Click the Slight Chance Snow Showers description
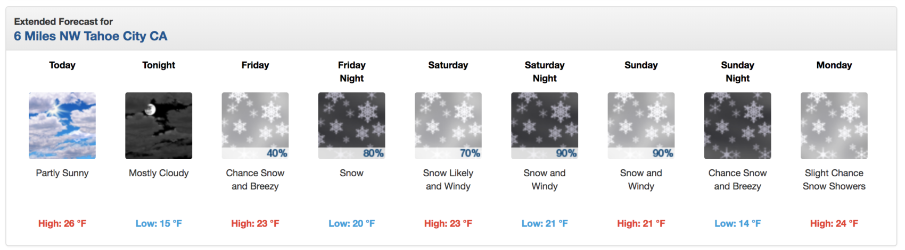The image size is (905, 250). (x=834, y=179)
